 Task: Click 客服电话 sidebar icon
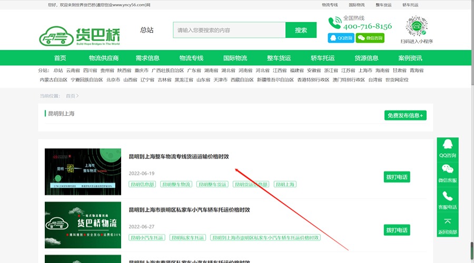click(448, 200)
